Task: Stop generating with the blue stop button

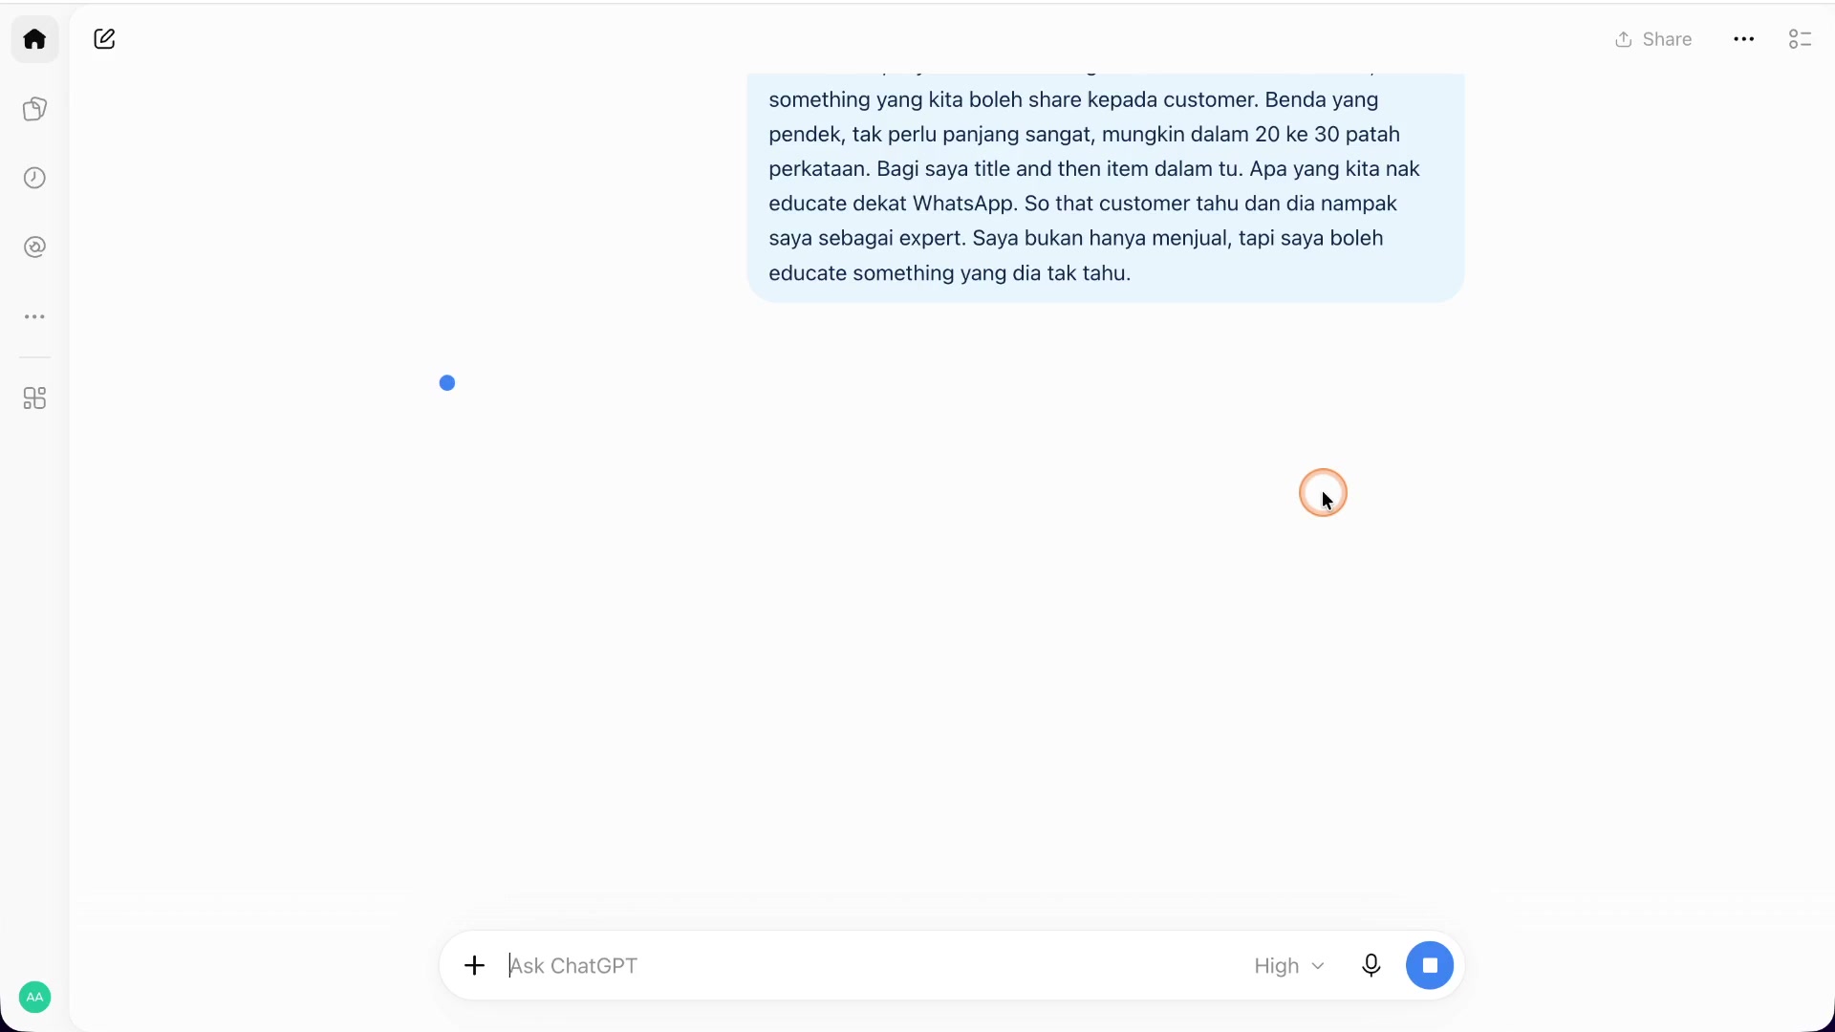Action: tap(1430, 966)
